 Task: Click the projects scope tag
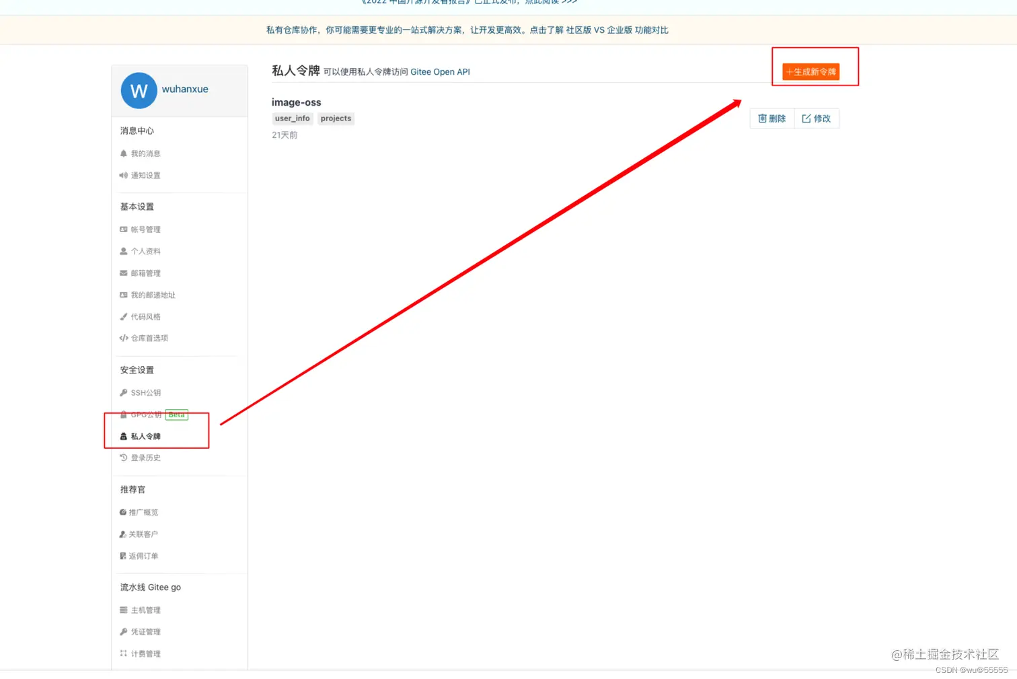coord(336,118)
